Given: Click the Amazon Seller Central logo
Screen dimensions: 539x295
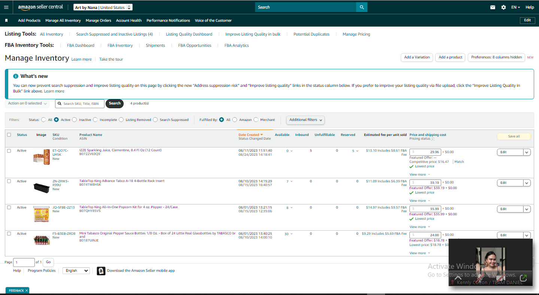Looking at the screenshot, I should click(40, 7).
